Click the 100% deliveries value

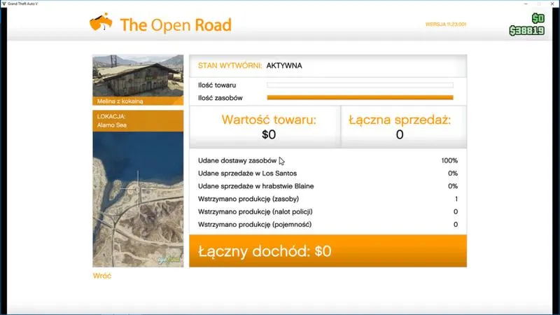coord(449,161)
